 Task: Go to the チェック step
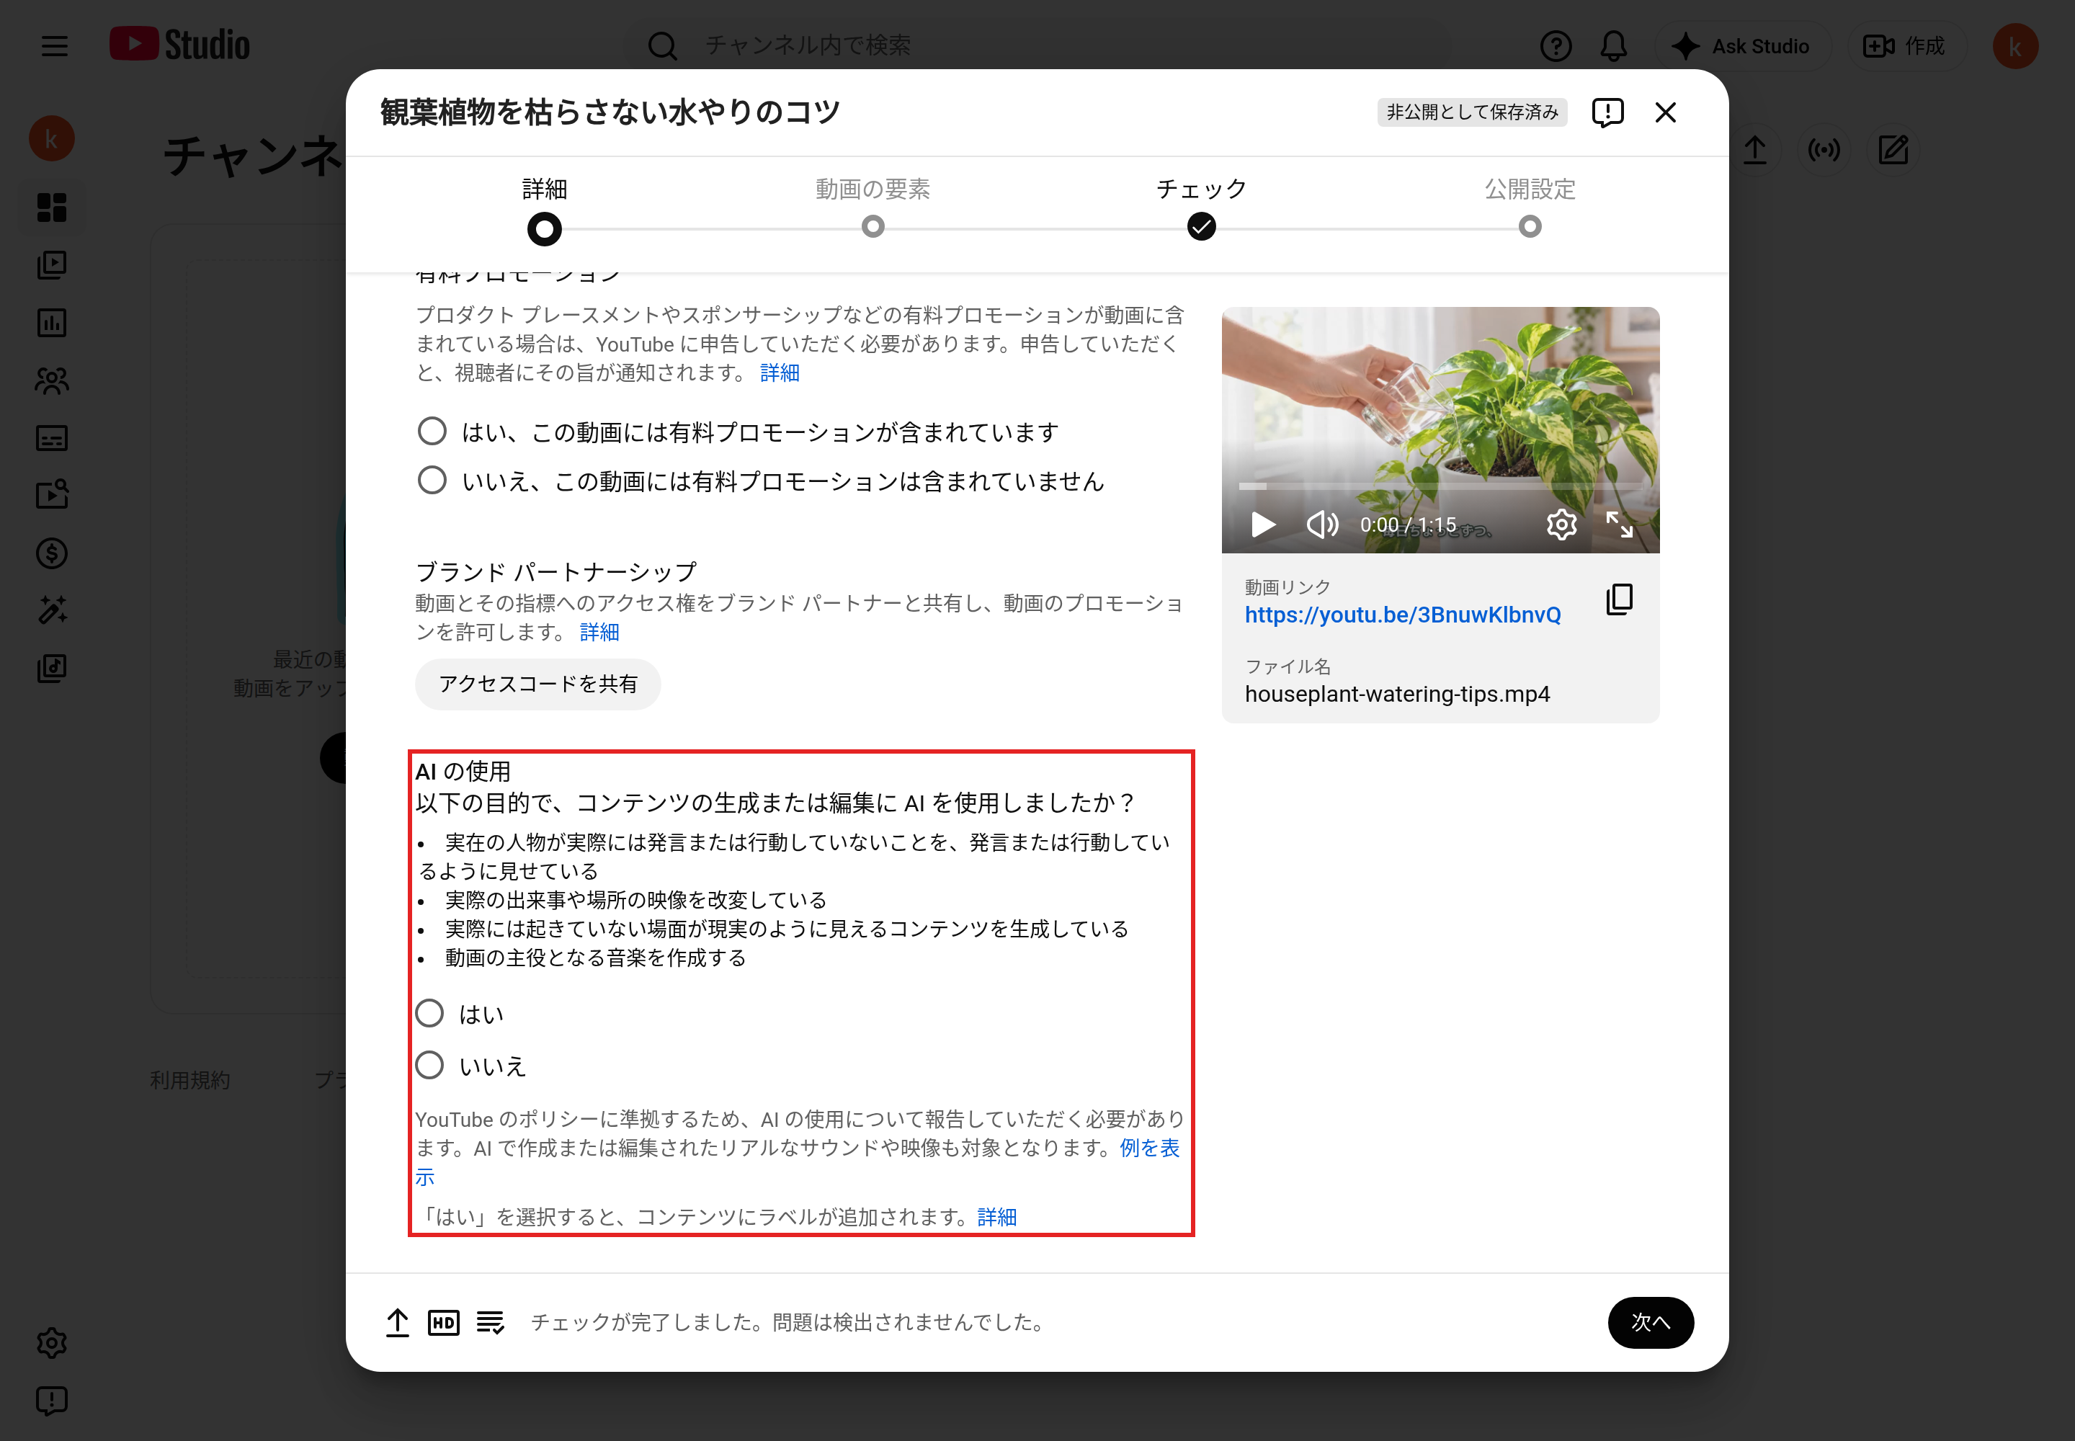pos(1201,208)
